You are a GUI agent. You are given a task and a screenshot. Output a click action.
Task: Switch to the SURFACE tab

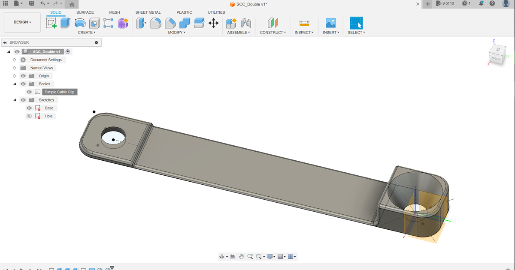pos(85,12)
